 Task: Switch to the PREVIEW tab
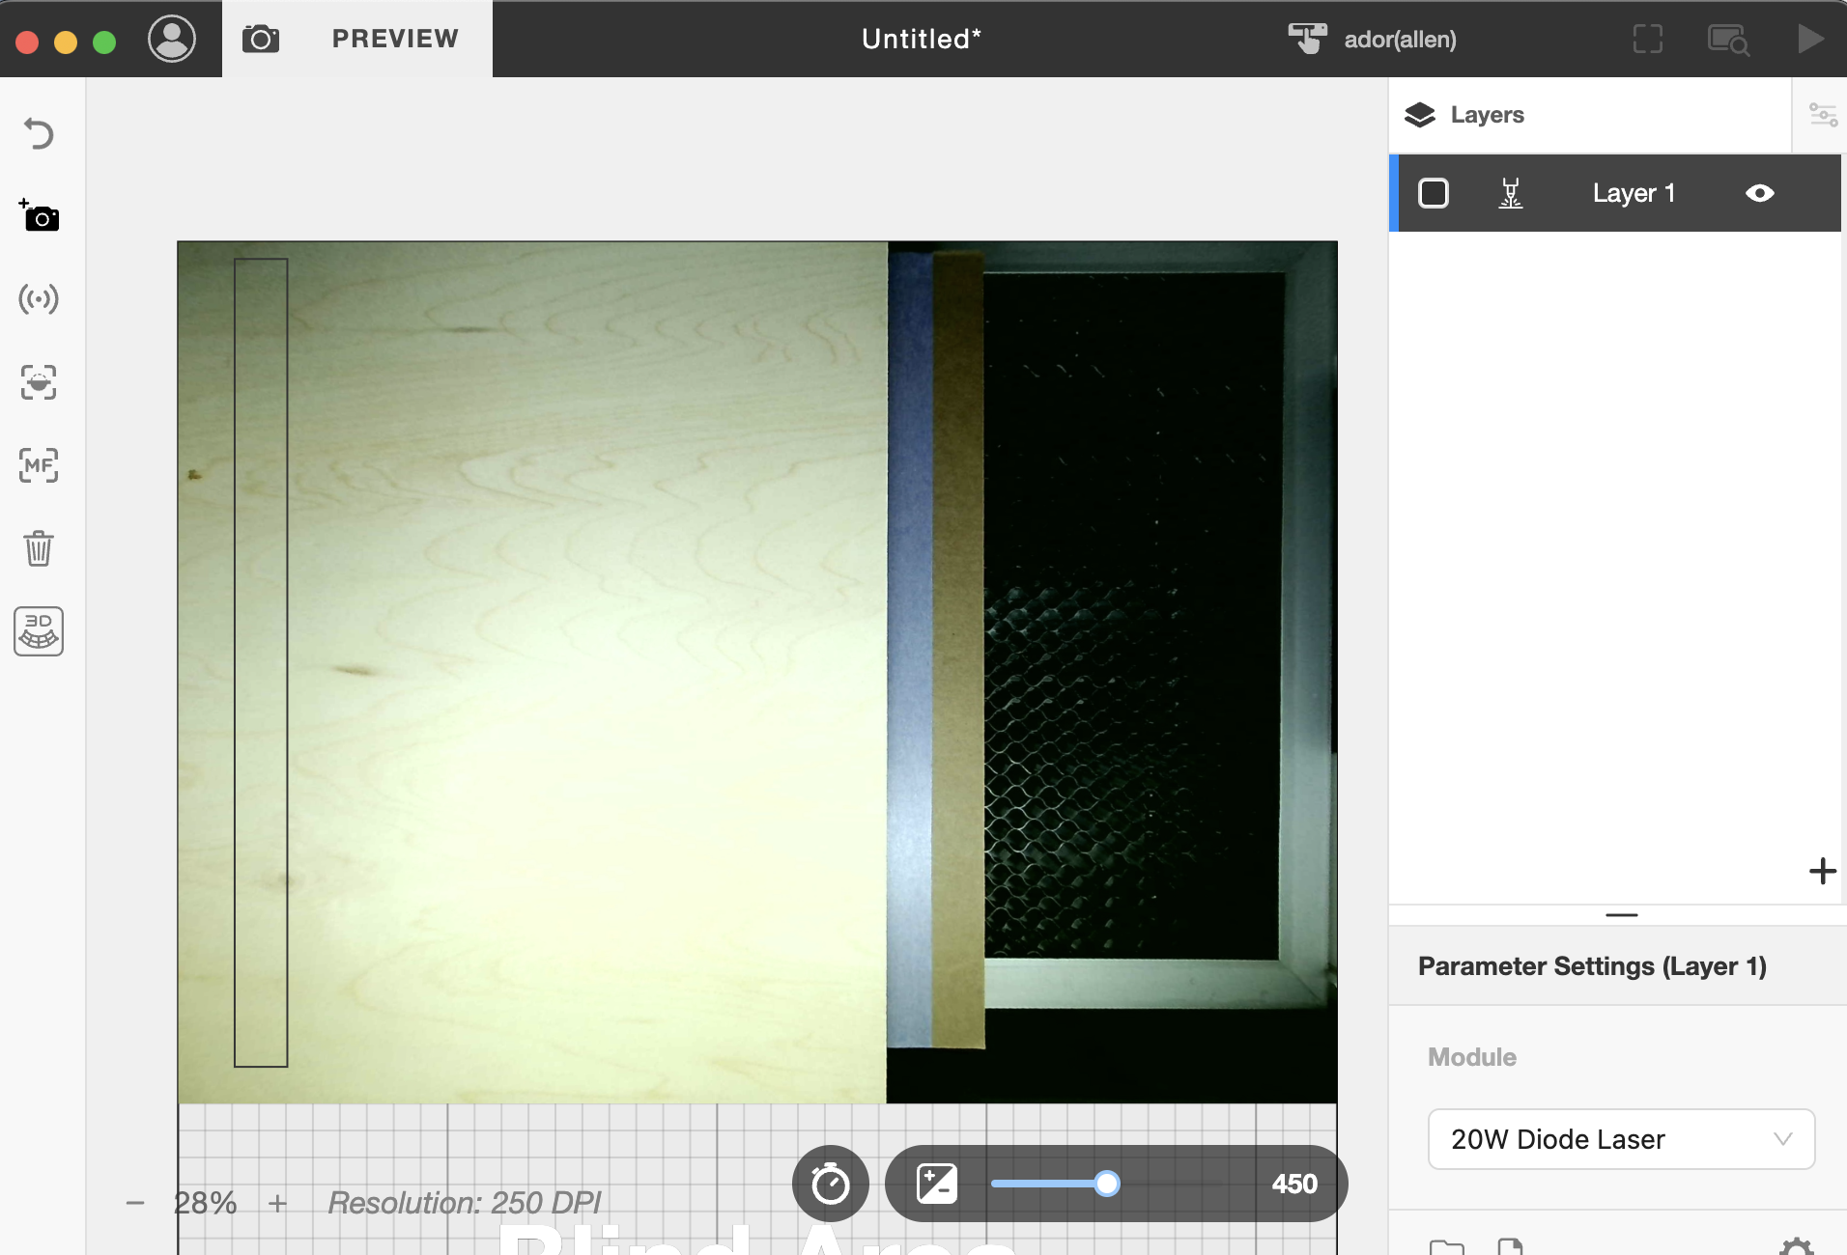point(395,39)
